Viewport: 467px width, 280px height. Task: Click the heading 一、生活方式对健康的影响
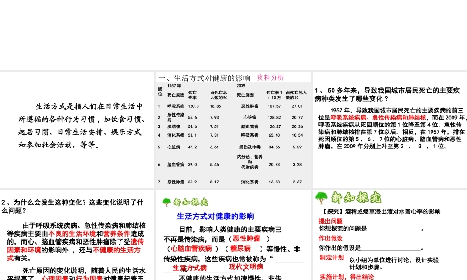[x=205, y=78]
